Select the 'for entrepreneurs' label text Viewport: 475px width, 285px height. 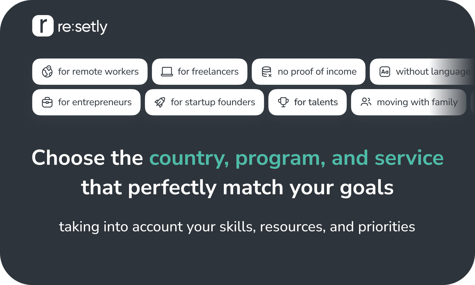[95, 102]
